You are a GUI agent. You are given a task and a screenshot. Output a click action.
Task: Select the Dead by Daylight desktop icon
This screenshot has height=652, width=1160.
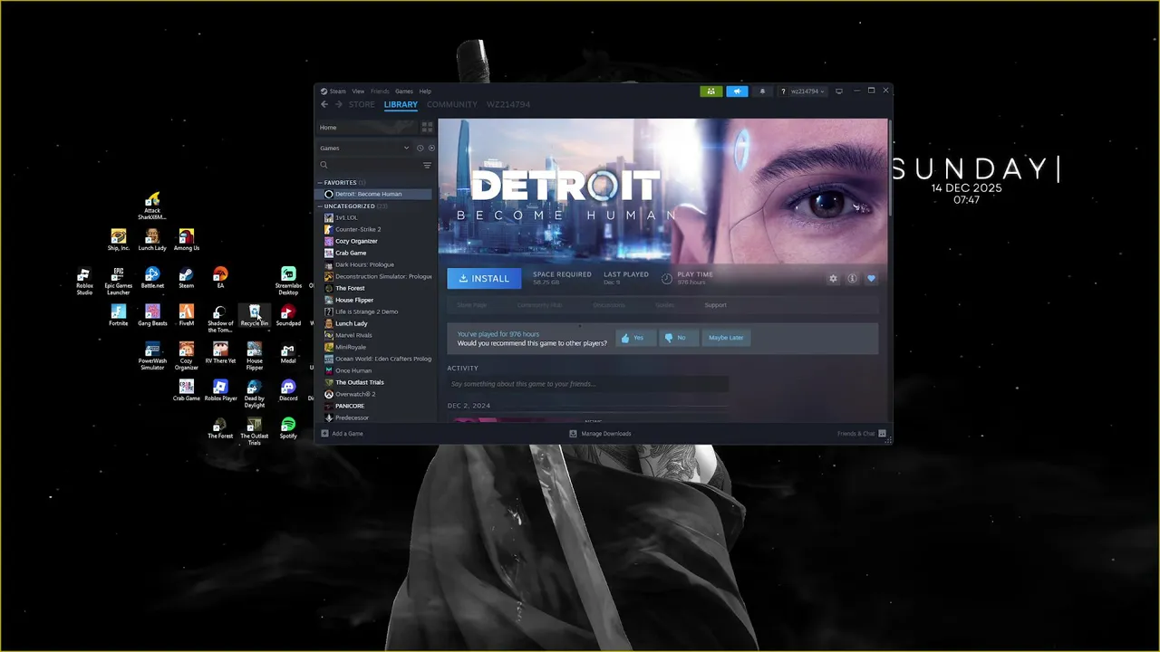(x=255, y=393)
